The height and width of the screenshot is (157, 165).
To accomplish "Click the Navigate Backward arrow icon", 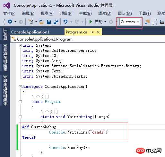I will pyautogui.click(x=10, y=22).
